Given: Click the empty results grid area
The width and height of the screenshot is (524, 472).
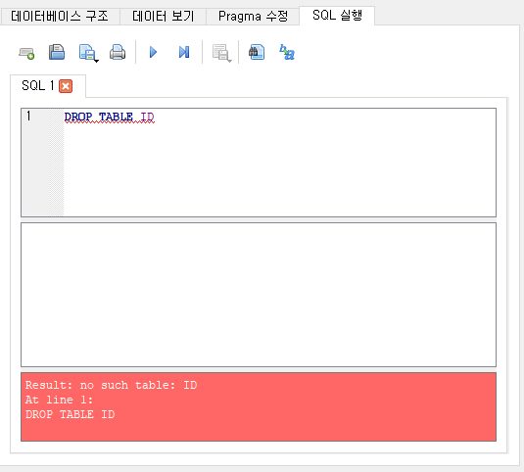Looking at the screenshot, I should tap(259, 295).
